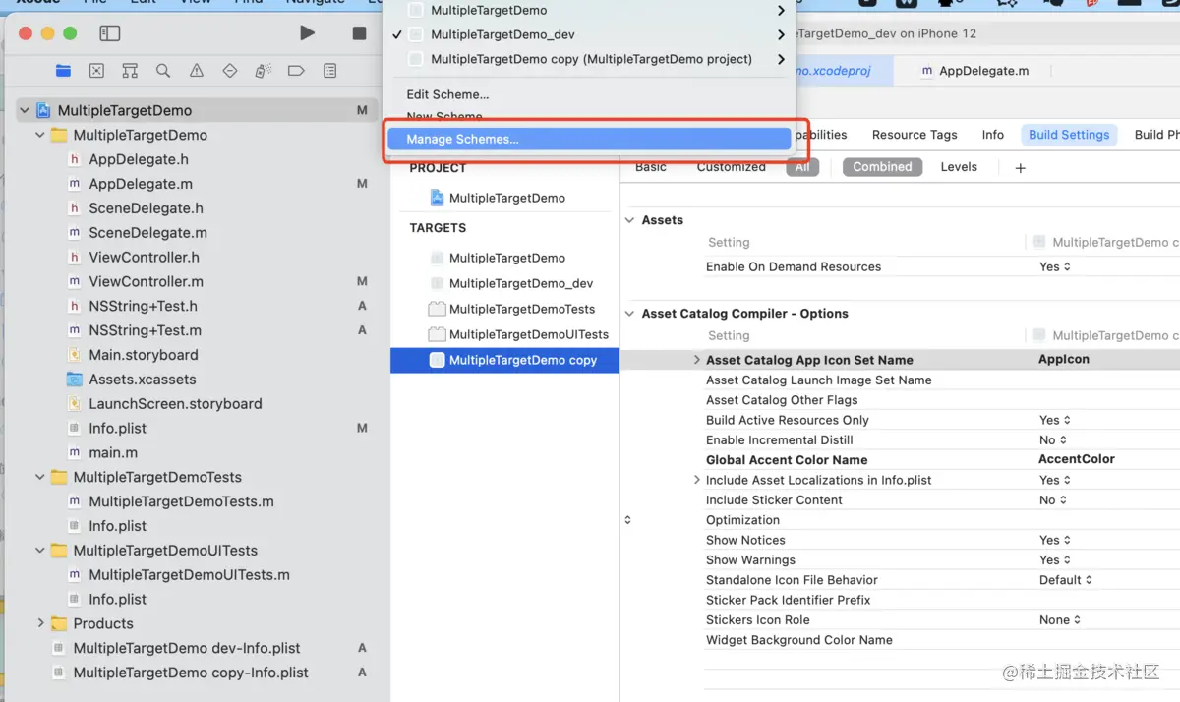This screenshot has width=1180, height=702.
Task: Open the Breakpoint navigator tag icon
Action: [296, 71]
